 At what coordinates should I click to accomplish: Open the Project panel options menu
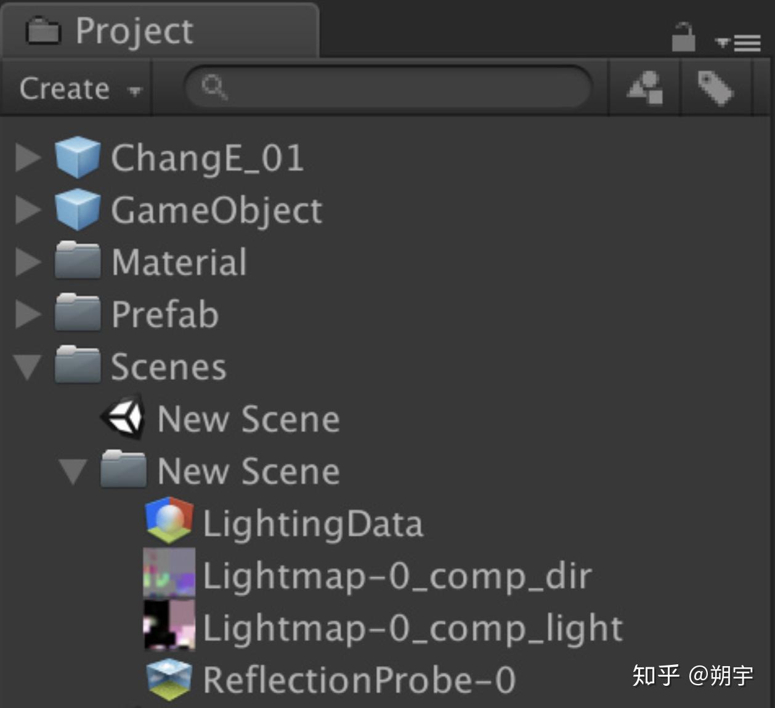(x=738, y=42)
